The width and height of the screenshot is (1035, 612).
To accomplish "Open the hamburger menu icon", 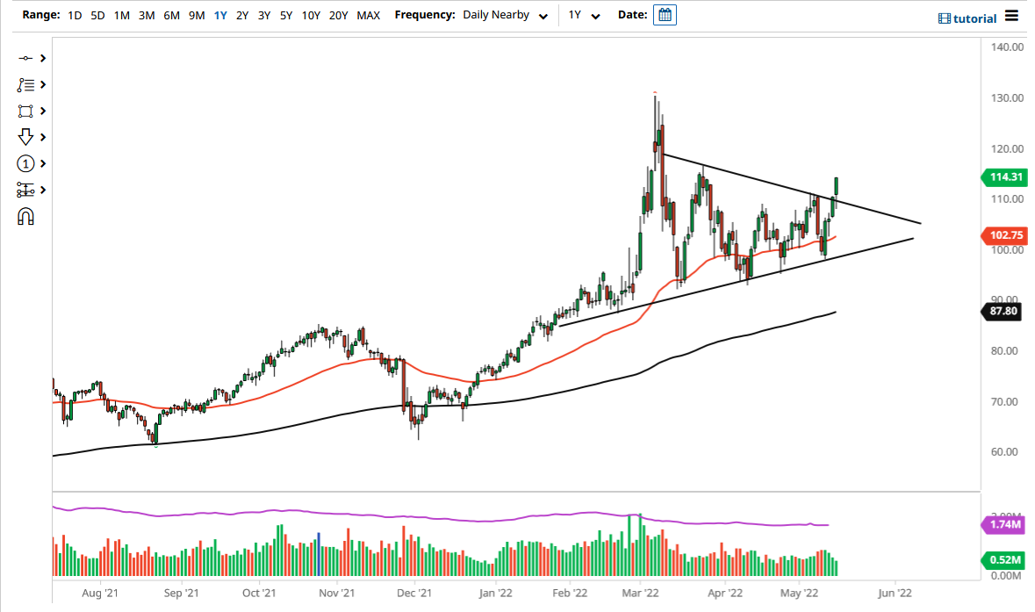I will (1012, 15).
